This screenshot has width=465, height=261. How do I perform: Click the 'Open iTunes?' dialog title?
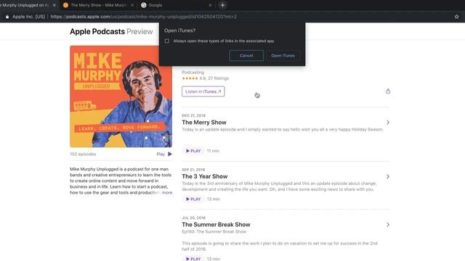[179, 30]
